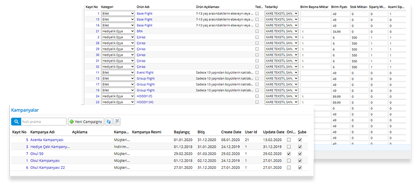Screen dimensions: 418x186
Task: Toggle the Online checkbox for Okul 50
Action: [289, 154]
